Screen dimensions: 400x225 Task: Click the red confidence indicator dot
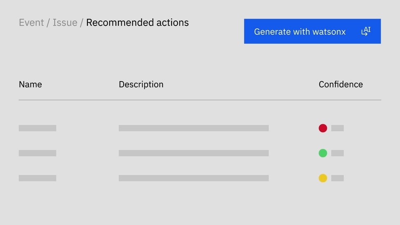click(323, 128)
